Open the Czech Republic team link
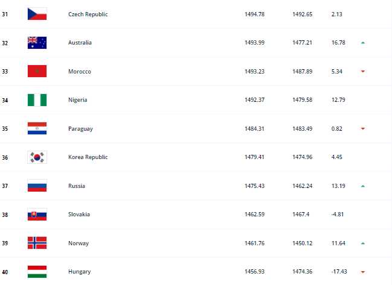This screenshot has height=285, width=392. coord(88,14)
